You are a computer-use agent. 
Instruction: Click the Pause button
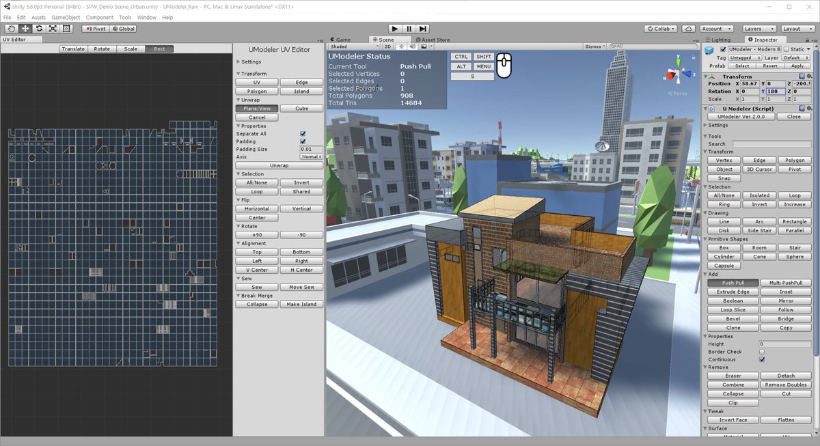click(x=409, y=29)
